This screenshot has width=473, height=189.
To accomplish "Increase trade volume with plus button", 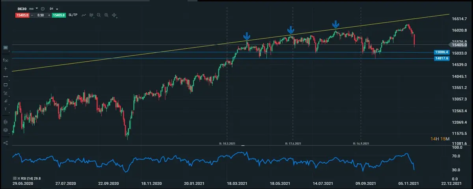I will 49,15.
